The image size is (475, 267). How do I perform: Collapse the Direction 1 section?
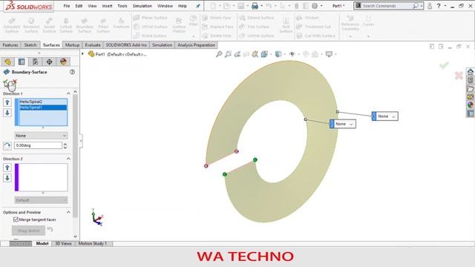68,93
